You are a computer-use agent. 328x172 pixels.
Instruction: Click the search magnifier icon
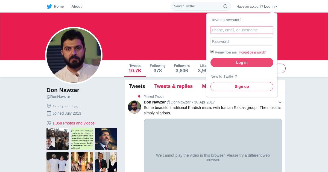[x=225, y=6]
